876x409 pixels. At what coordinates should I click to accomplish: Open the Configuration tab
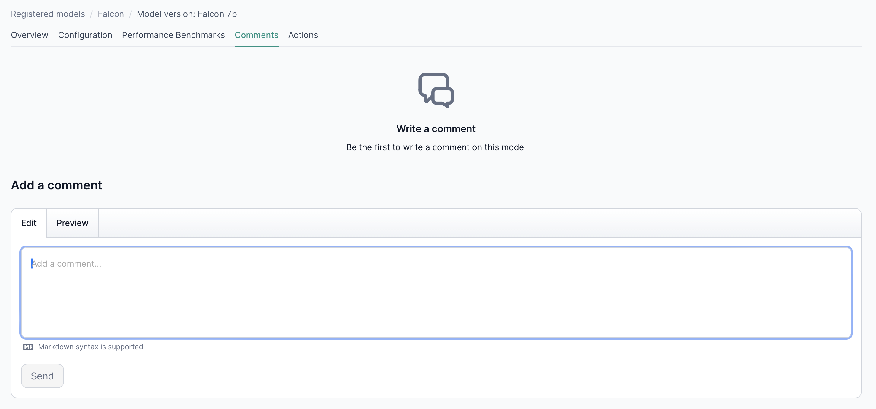pos(85,35)
